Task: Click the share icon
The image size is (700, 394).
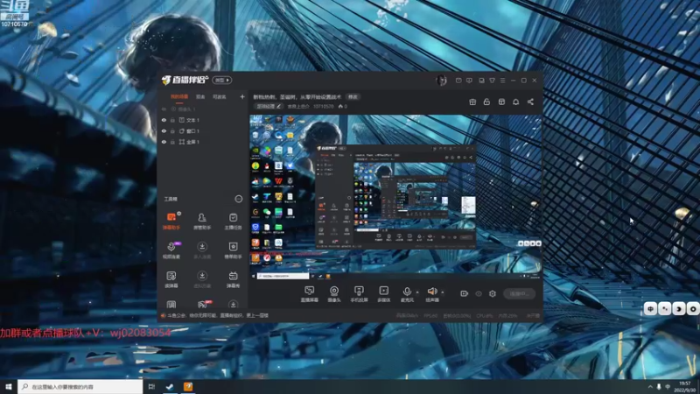Action: pyautogui.click(x=530, y=102)
